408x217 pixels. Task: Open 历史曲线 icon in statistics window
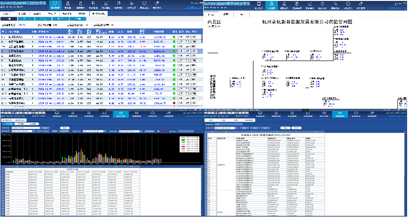pyautogui.click(x=105, y=113)
